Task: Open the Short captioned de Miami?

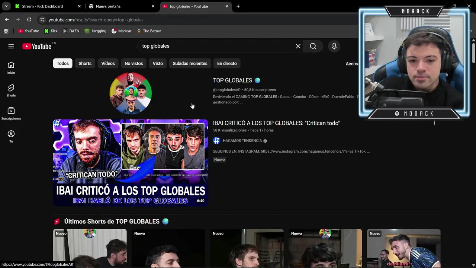Action: point(403,248)
